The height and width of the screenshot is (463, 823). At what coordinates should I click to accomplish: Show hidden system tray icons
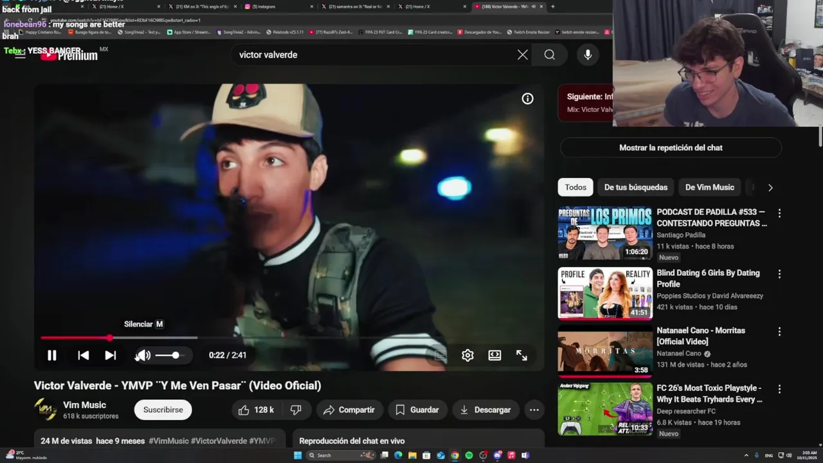(746, 455)
